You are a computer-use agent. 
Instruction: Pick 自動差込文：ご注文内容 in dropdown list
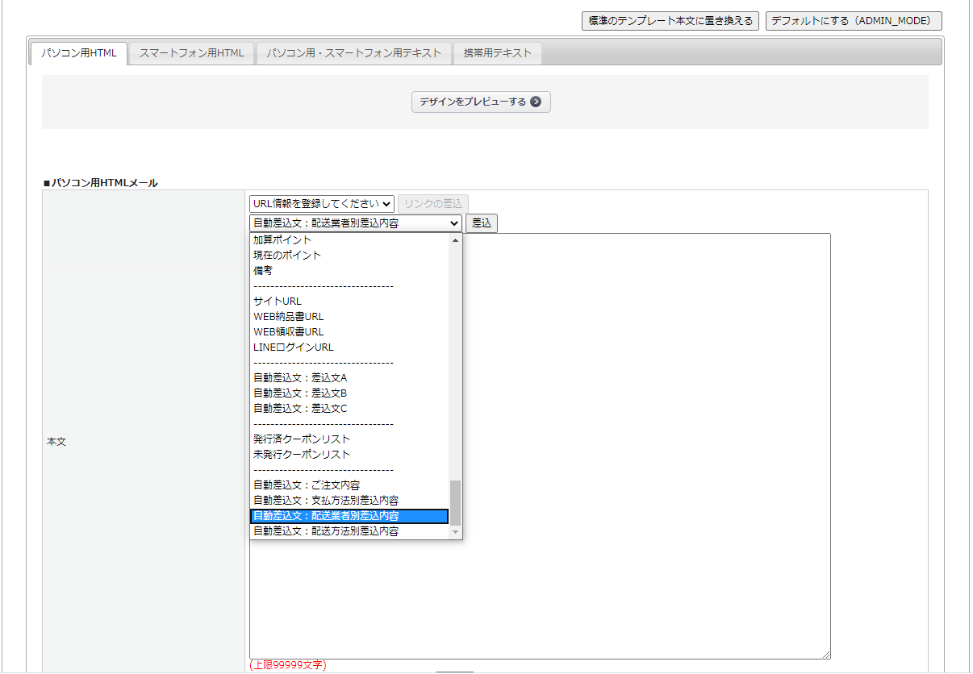pyautogui.click(x=307, y=485)
